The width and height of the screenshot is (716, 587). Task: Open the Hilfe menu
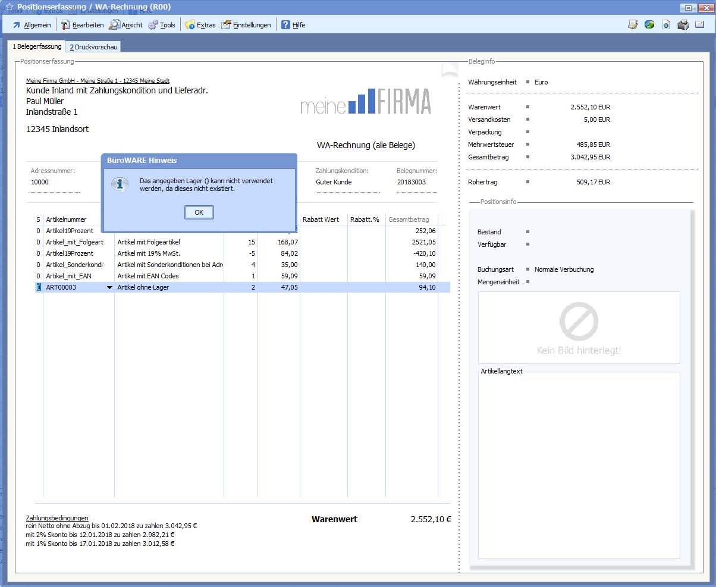pyautogui.click(x=293, y=25)
